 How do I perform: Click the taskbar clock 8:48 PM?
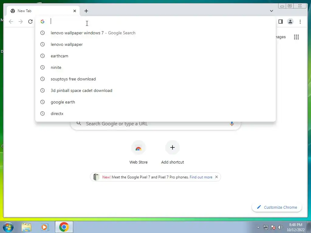point(296,227)
